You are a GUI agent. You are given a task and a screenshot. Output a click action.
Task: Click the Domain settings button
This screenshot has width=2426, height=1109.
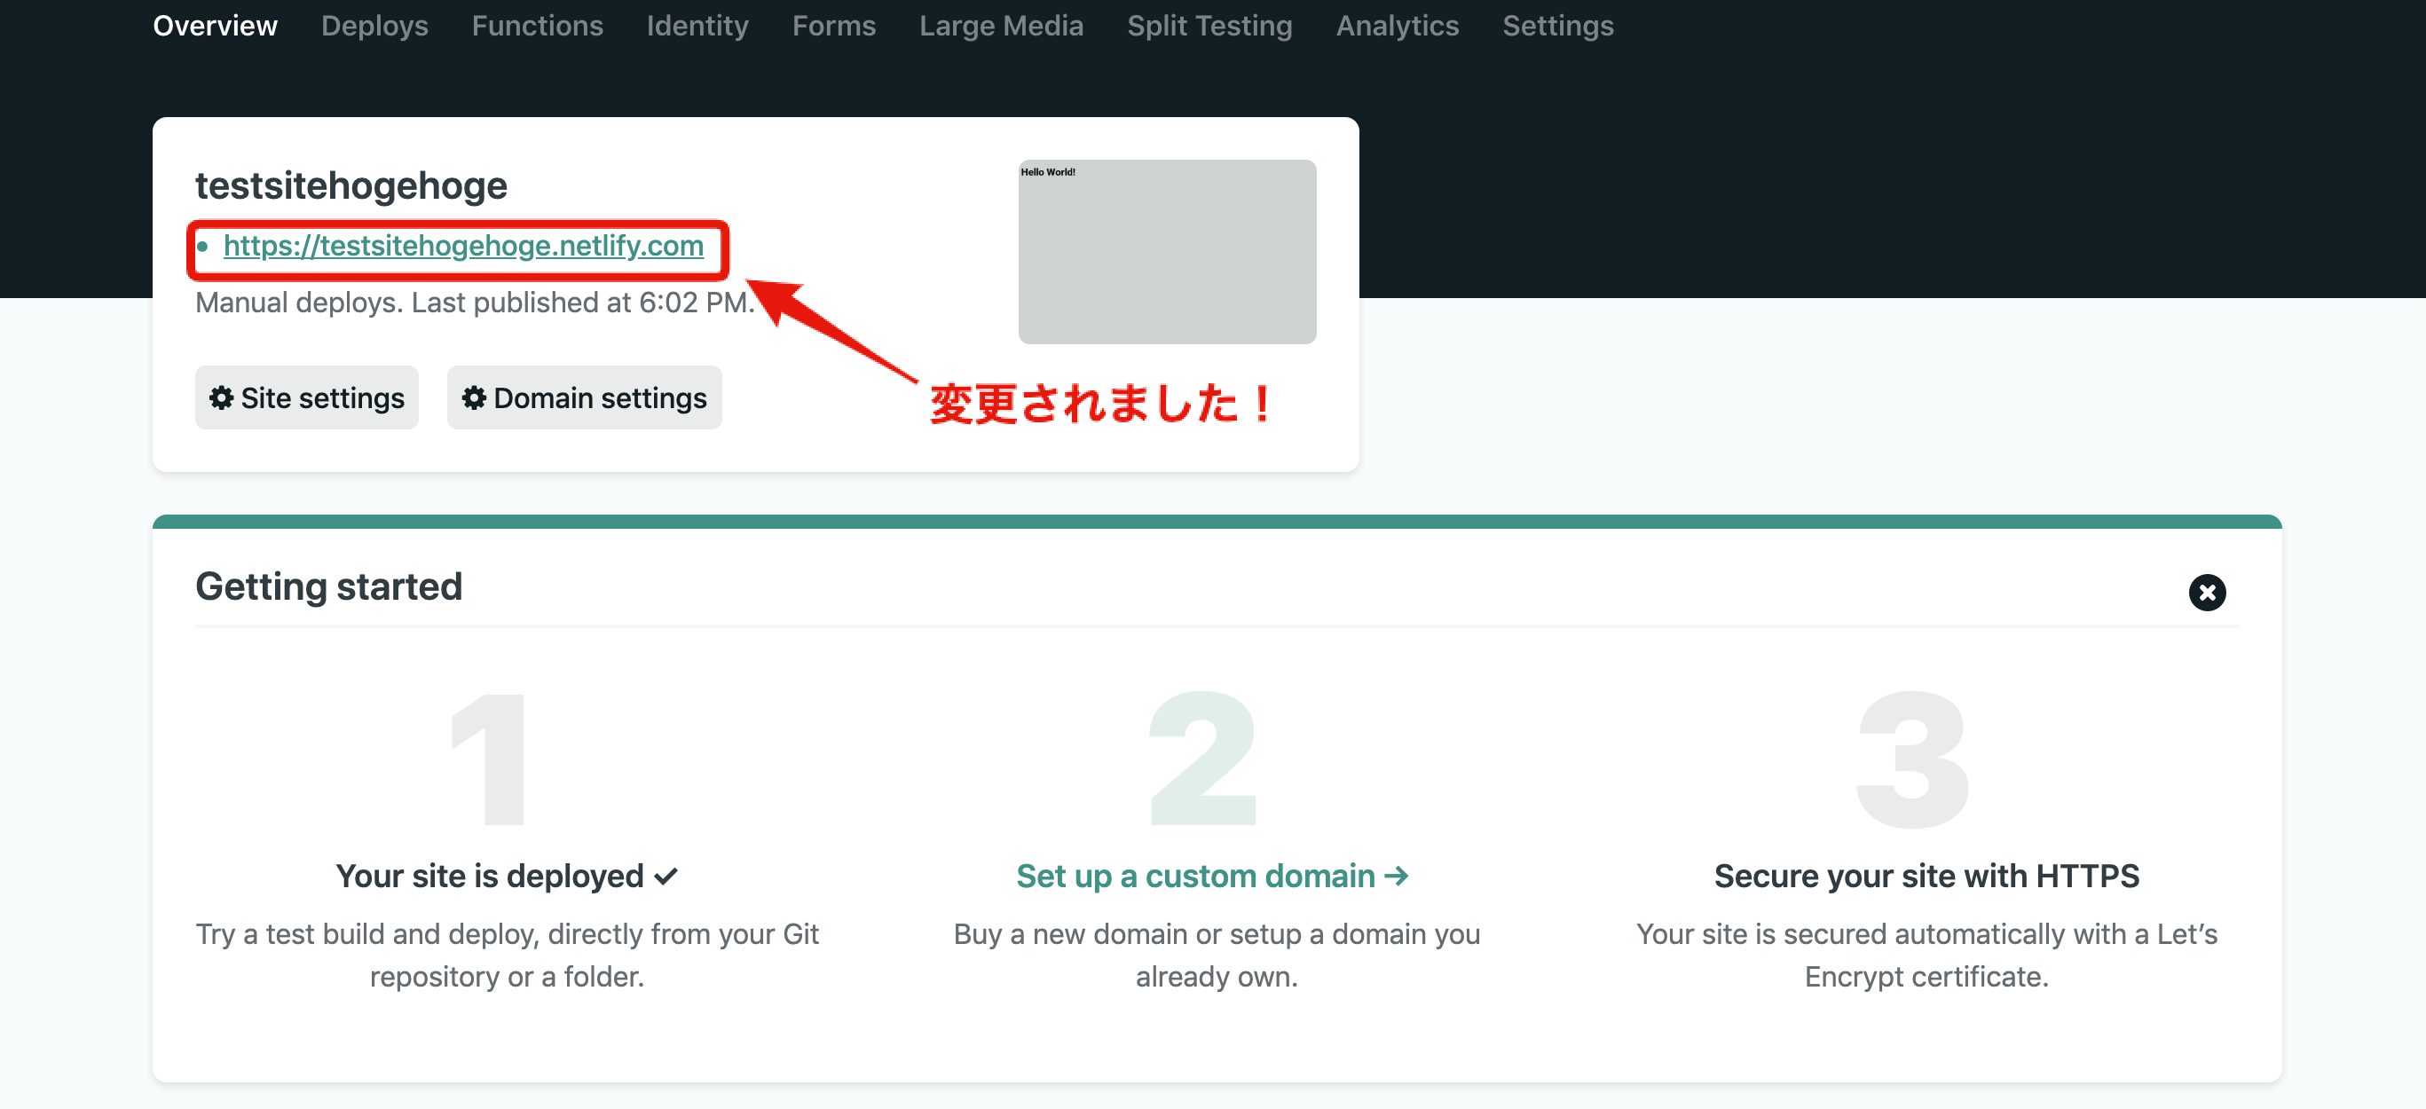(584, 397)
